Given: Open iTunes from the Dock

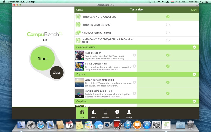Looking at the screenshot, I should coord(127,125).
